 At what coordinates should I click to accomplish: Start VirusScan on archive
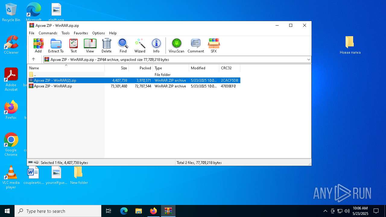176,46
